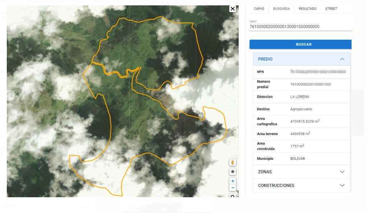
Task: Activate the Street View pegman icon
Action: click(233, 163)
